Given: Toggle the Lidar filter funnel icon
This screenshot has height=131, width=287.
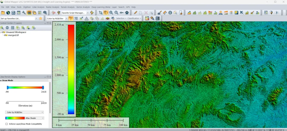Looking at the screenshot, I should pos(71,19).
